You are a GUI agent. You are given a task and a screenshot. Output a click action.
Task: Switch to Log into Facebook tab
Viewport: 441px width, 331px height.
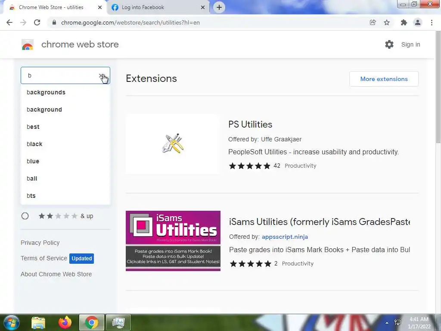(158, 7)
